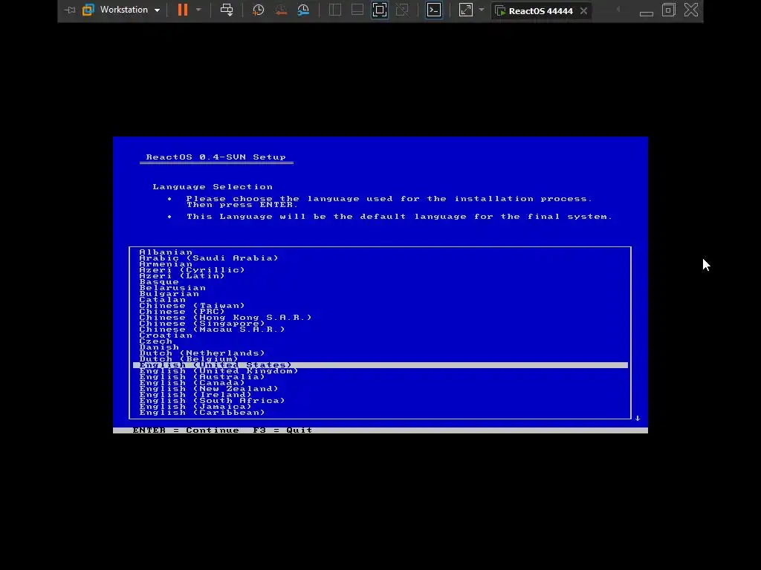Viewport: 761px width, 570px height.
Task: Click the list scroll-down arrow indicator
Action: click(638, 418)
